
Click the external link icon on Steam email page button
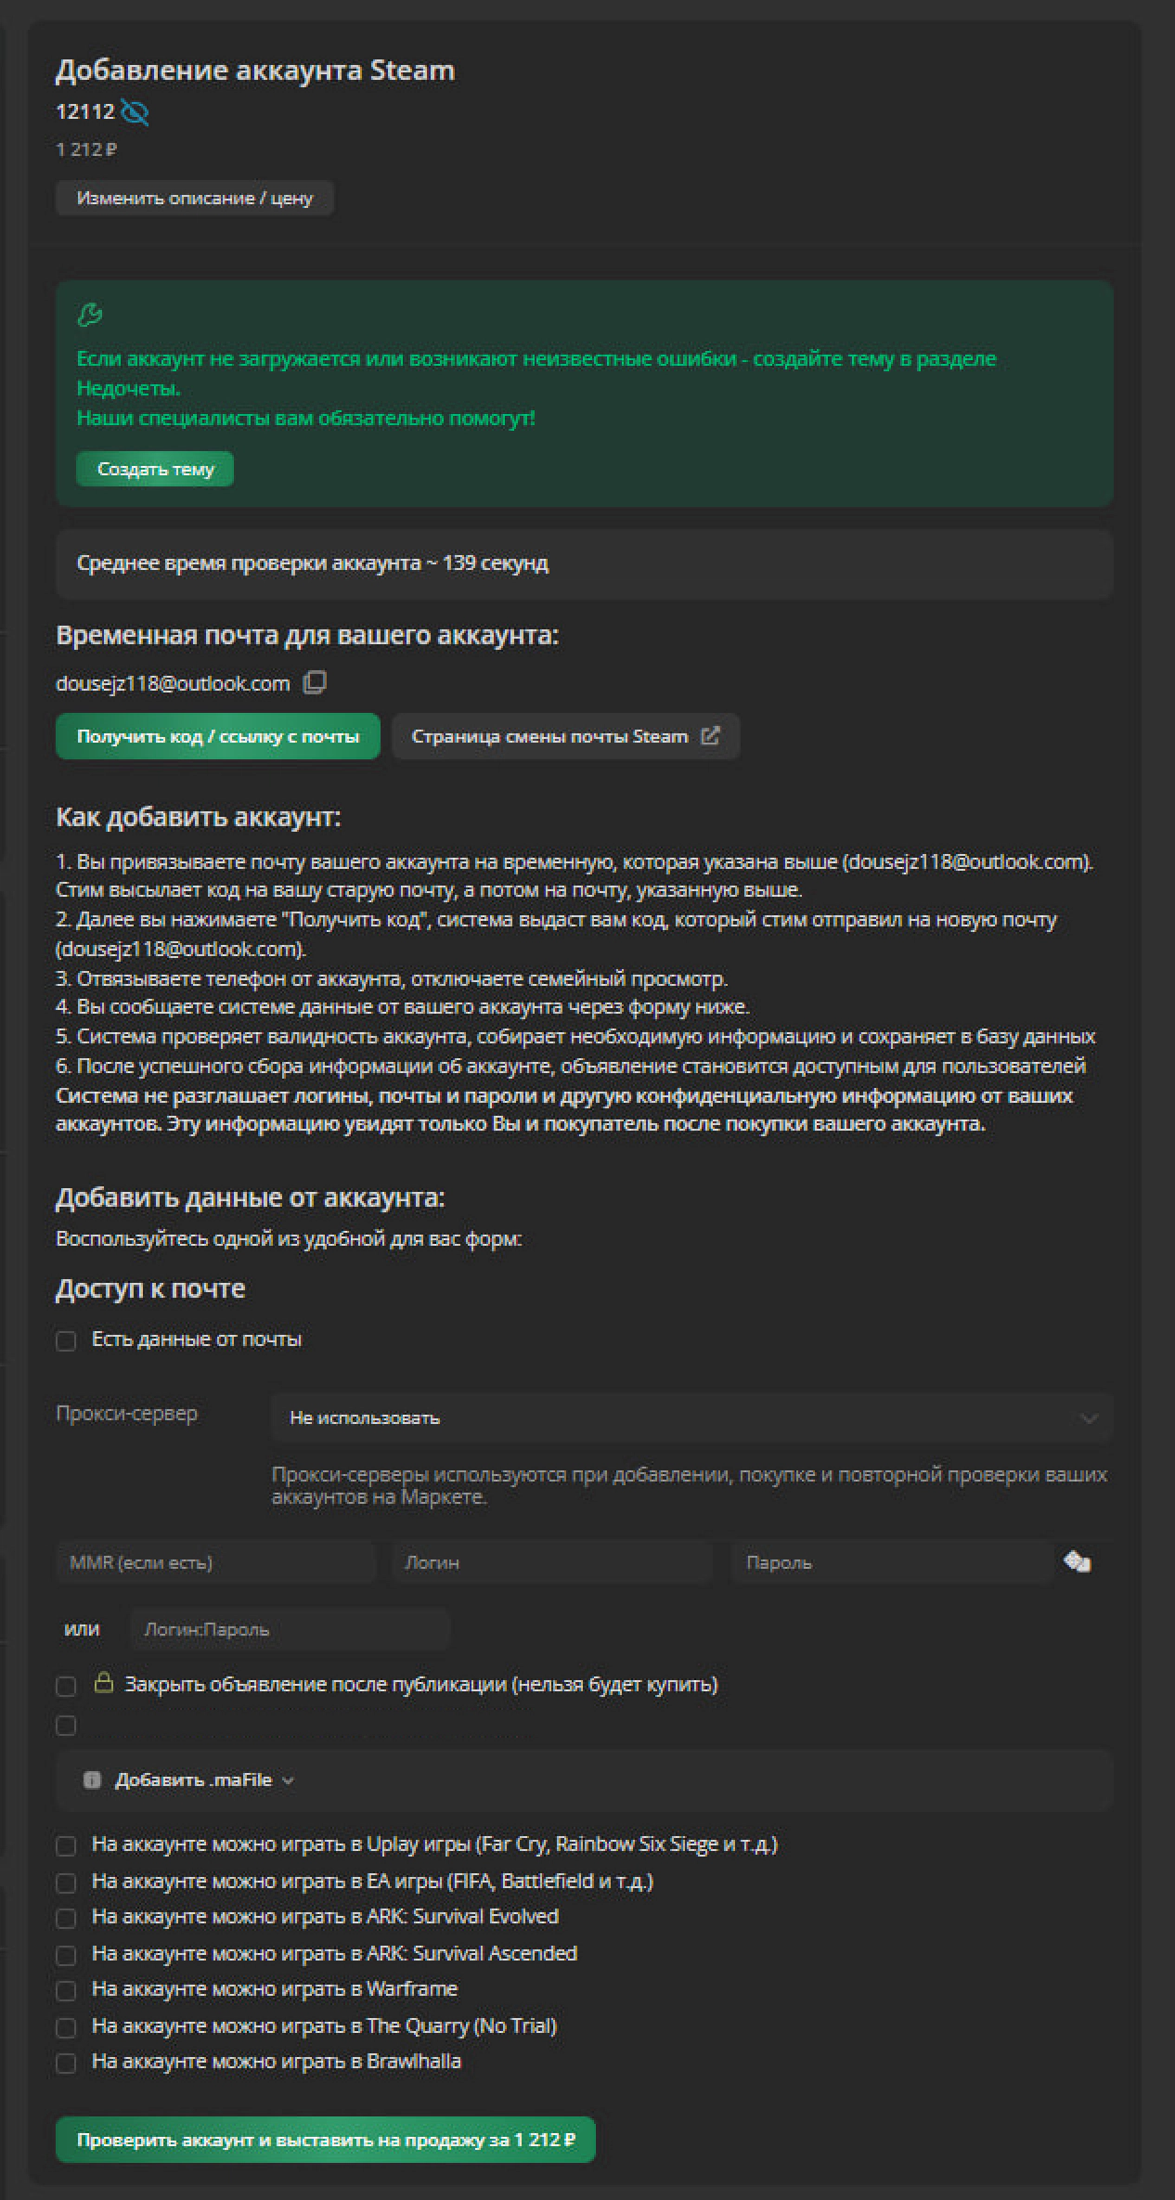[x=710, y=736]
